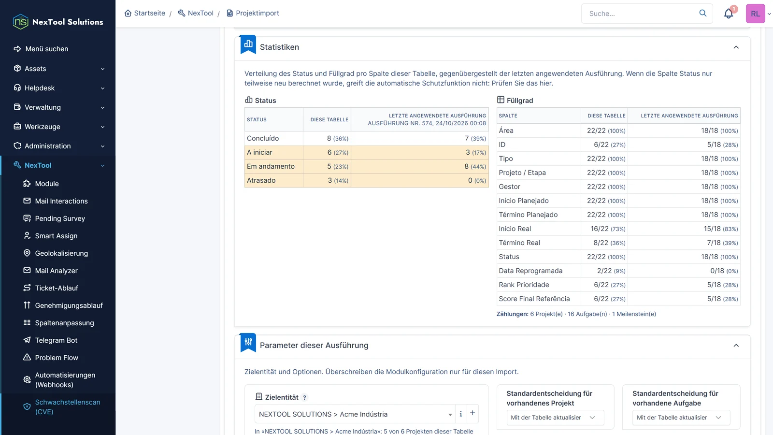Click the info icon next to Zielentität dropdown
The image size is (773, 435).
coord(461,414)
